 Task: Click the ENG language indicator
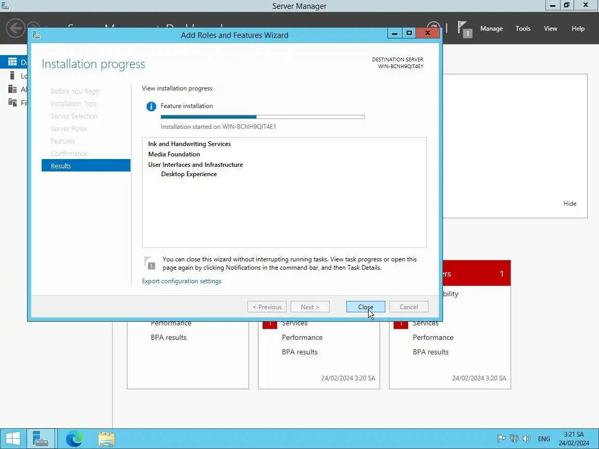pos(544,439)
